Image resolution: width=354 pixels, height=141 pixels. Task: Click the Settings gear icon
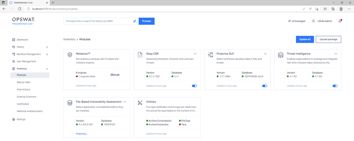[x=13, y=119]
